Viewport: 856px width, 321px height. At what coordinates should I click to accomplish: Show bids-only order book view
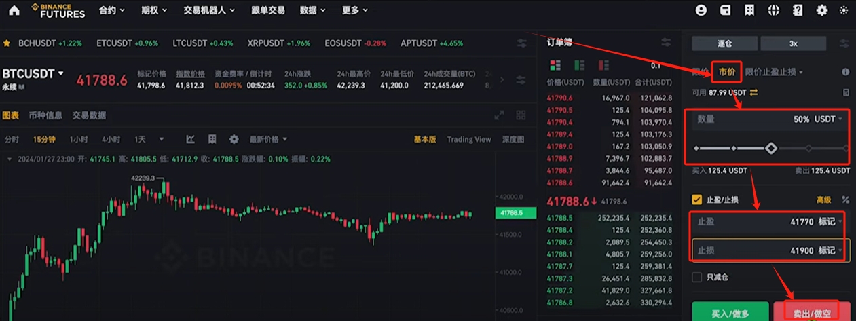(x=579, y=66)
